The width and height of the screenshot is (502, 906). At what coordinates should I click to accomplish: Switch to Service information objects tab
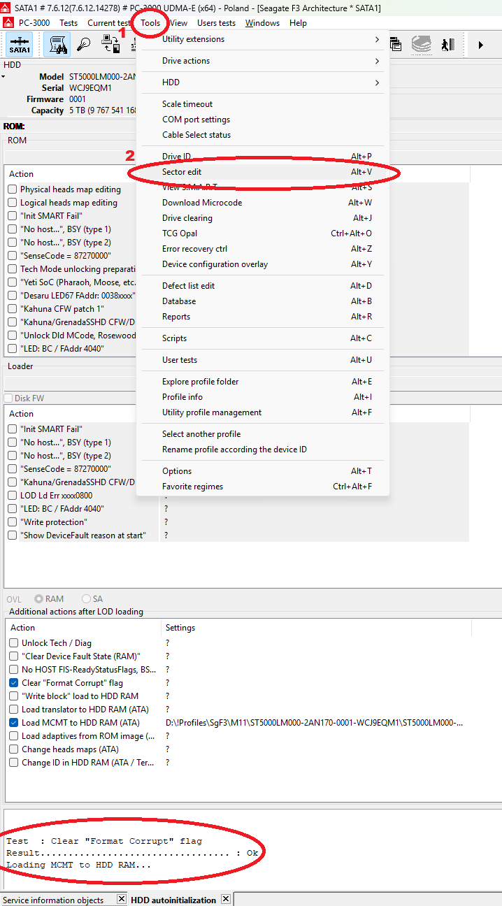(x=54, y=900)
